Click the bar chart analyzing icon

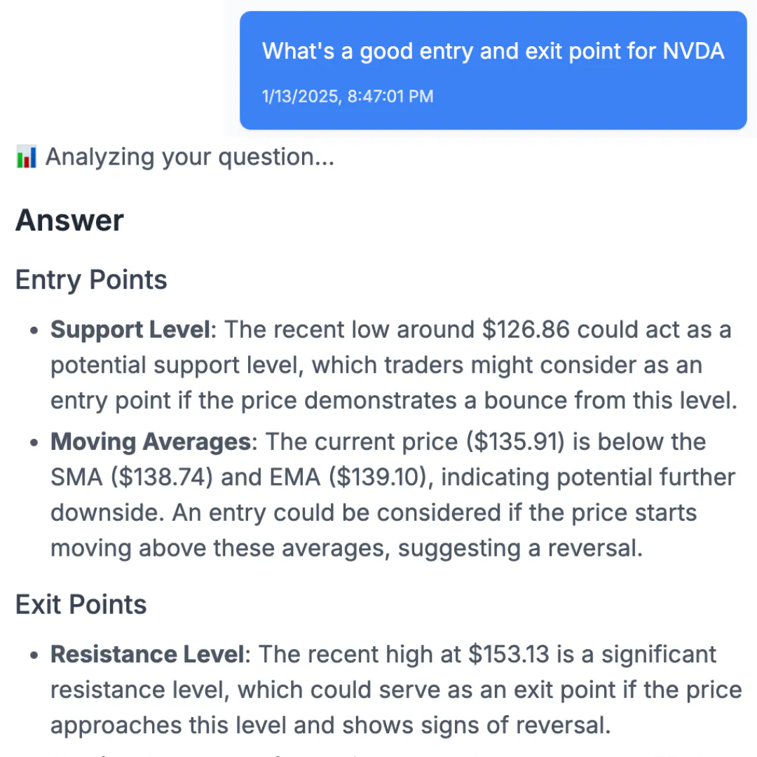click(x=26, y=157)
